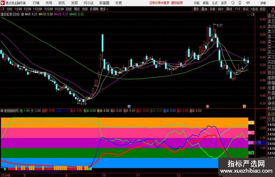Viewport: 275px width, 177px height.
Task: Open the 市场 menu
Action: point(49,3)
